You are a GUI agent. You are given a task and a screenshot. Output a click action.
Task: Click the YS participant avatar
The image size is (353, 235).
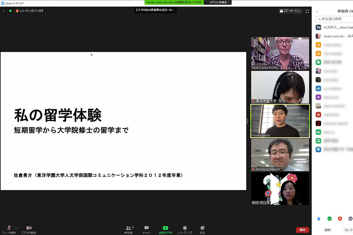318,45
